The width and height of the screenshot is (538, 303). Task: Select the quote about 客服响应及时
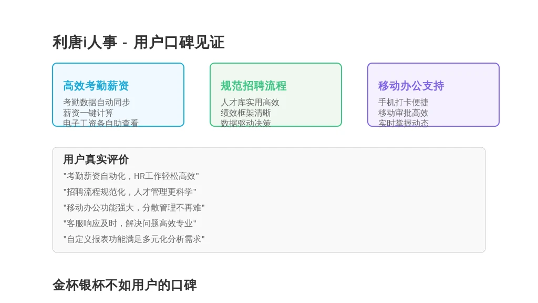coord(130,224)
